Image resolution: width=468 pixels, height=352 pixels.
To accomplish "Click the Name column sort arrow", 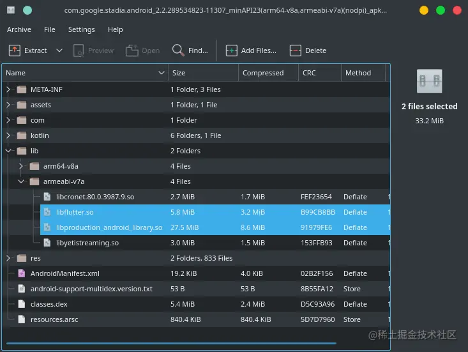I will point(161,73).
